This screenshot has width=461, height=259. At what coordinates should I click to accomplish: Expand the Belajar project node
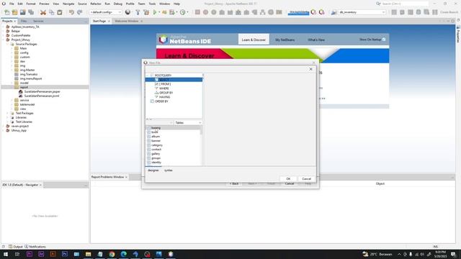point(4,31)
